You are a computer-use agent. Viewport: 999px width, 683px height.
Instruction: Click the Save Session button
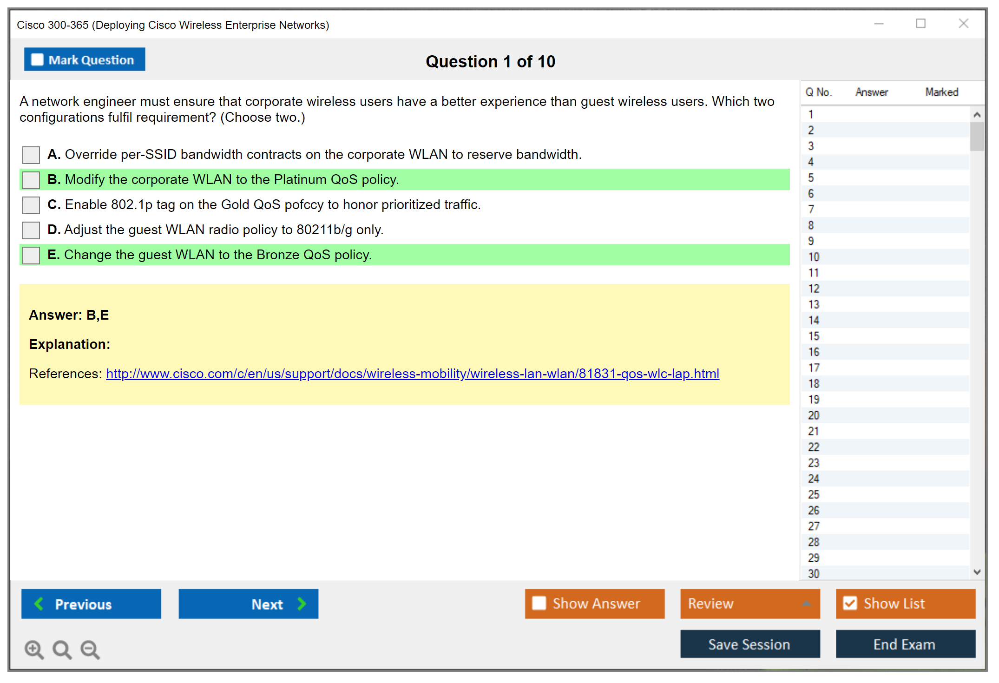coord(749,644)
